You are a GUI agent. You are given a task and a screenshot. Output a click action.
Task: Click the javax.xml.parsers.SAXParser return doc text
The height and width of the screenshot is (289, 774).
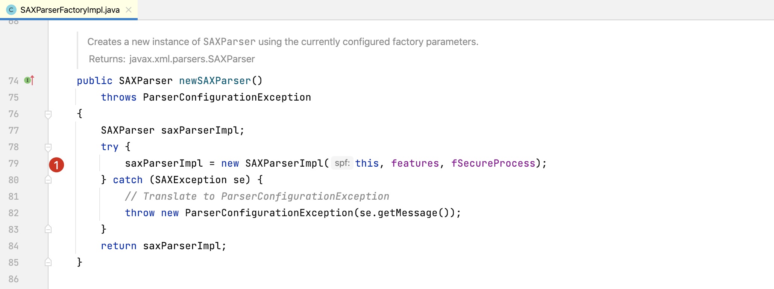(x=192, y=59)
